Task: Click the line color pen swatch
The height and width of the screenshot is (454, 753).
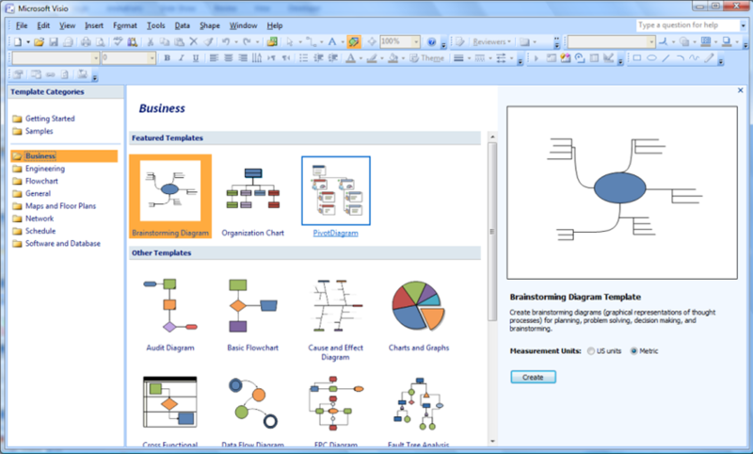Action: [372, 58]
